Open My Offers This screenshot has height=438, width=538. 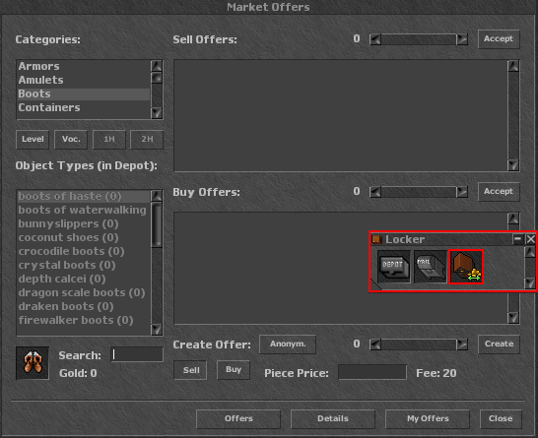tap(428, 419)
